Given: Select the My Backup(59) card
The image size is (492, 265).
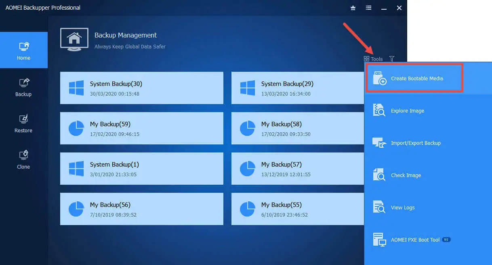Looking at the screenshot, I should [142, 128].
